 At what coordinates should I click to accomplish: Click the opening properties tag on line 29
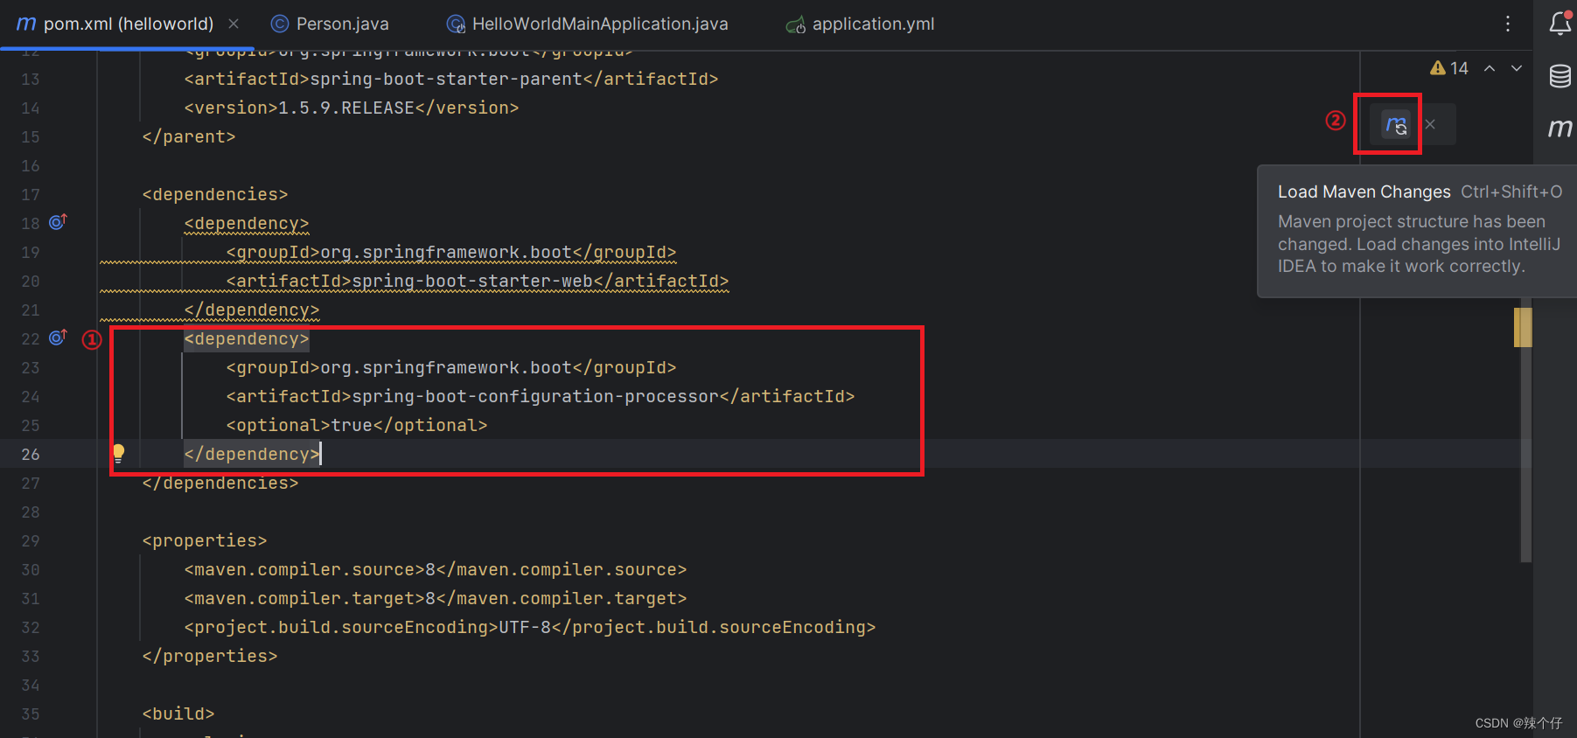click(205, 540)
